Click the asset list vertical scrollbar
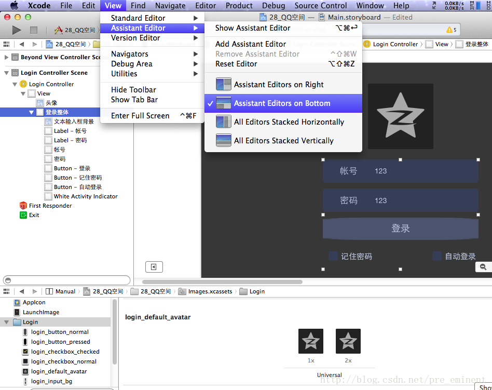 point(115,332)
